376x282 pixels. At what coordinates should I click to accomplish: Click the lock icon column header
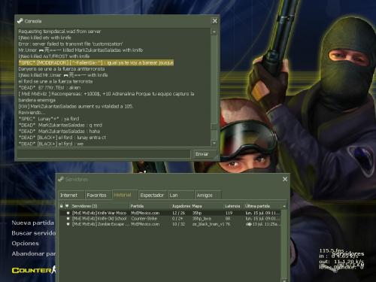pyautogui.click(x=62, y=206)
